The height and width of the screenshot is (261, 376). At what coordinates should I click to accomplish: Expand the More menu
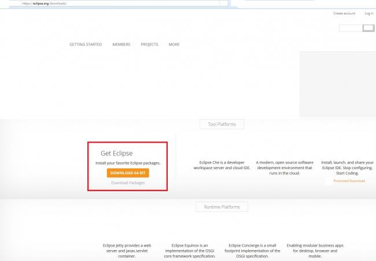click(174, 44)
